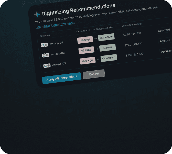
Task: Approve the vm-app-03 resize suggestion
Action: click(166, 51)
